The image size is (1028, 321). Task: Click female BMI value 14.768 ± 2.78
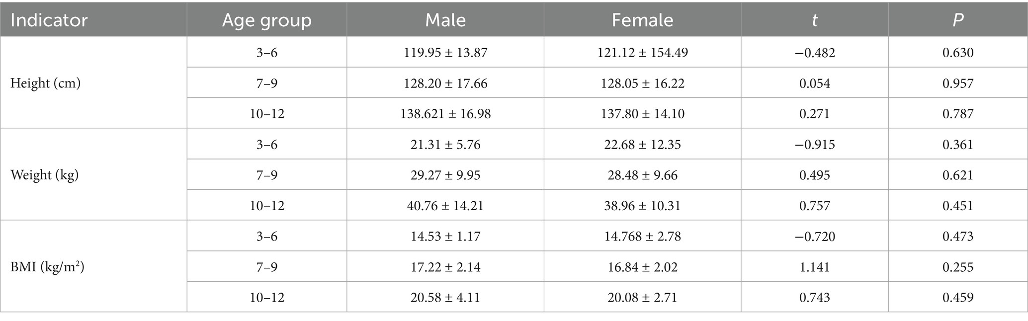click(642, 236)
